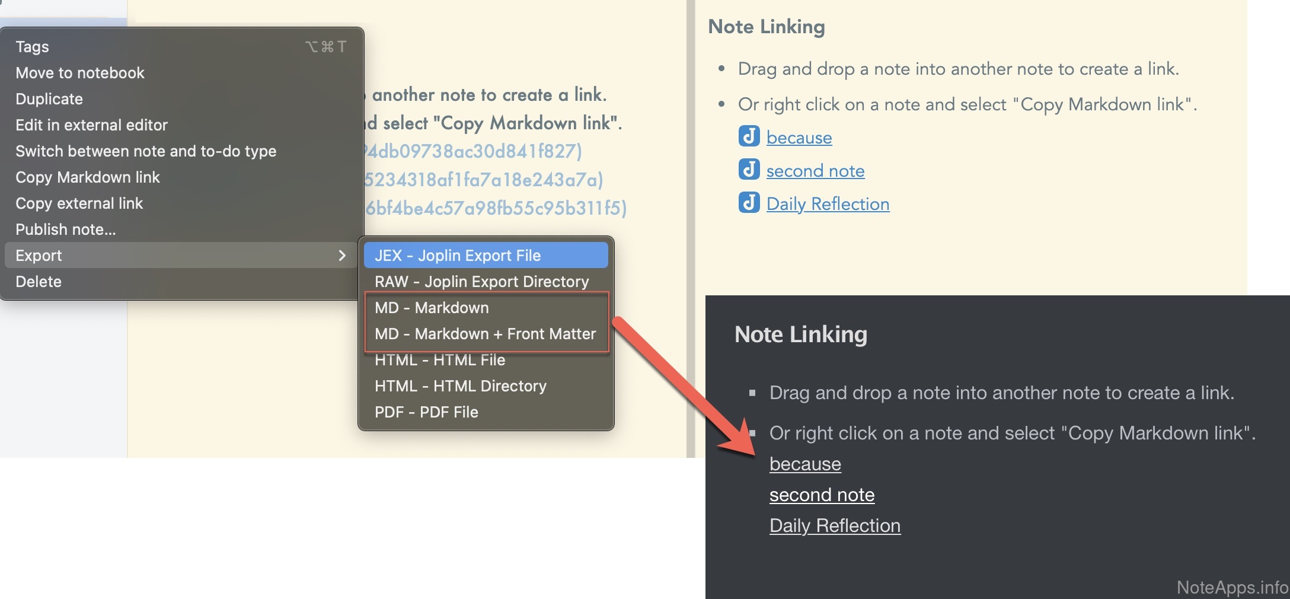Delete the note via context menu

click(x=39, y=282)
